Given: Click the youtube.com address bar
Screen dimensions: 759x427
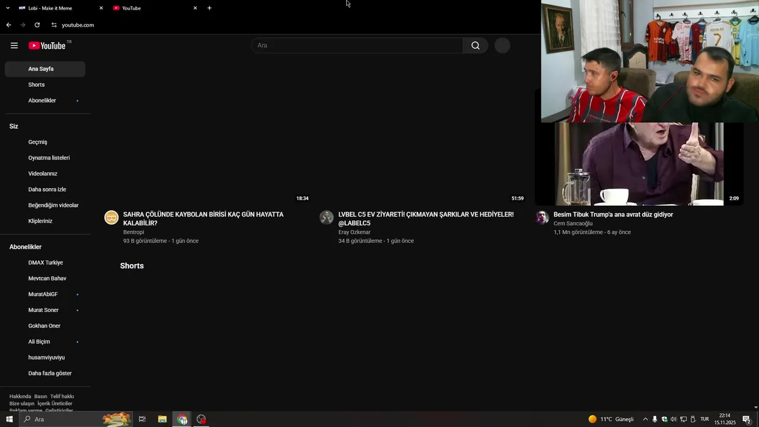Looking at the screenshot, I should [78, 25].
